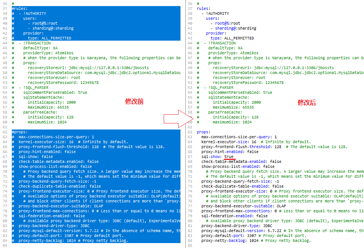
Task: Click the uncommented 'kernel-executor-size: 16' setting
Action: click(x=229, y=142)
